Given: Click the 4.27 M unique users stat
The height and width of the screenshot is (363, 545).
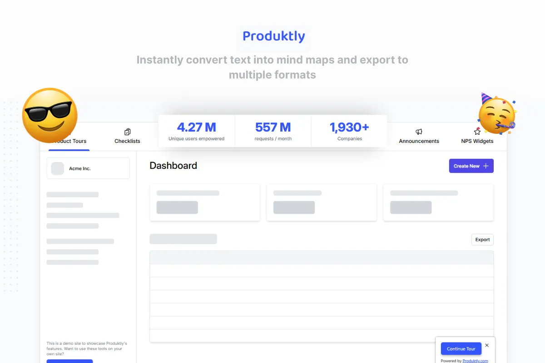Looking at the screenshot, I should click(x=197, y=131).
